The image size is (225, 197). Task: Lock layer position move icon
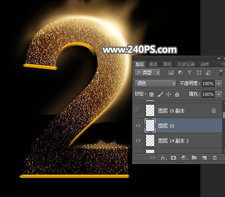pos(168,94)
